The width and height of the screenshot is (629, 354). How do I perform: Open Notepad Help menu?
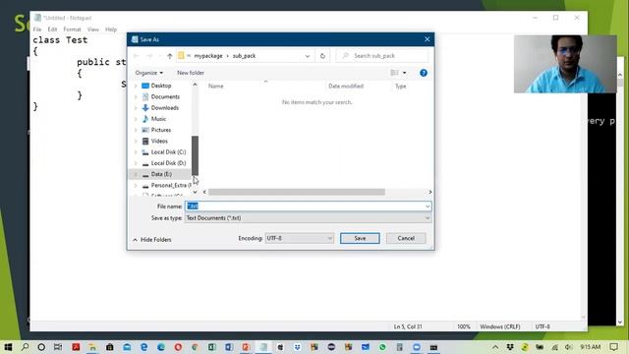pyautogui.click(x=111, y=29)
